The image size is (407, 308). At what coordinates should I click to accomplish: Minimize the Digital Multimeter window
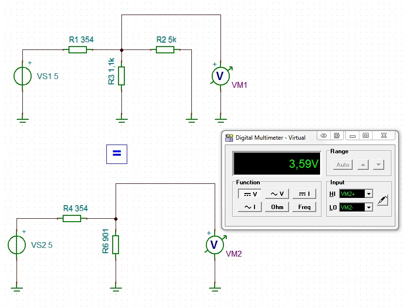coord(352,135)
